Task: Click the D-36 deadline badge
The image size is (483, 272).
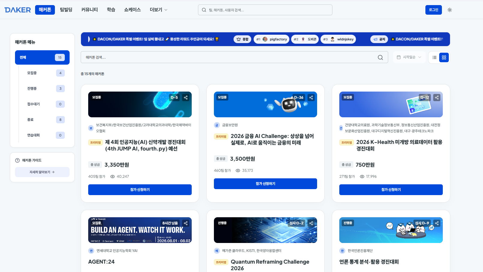Action: coord(299,98)
